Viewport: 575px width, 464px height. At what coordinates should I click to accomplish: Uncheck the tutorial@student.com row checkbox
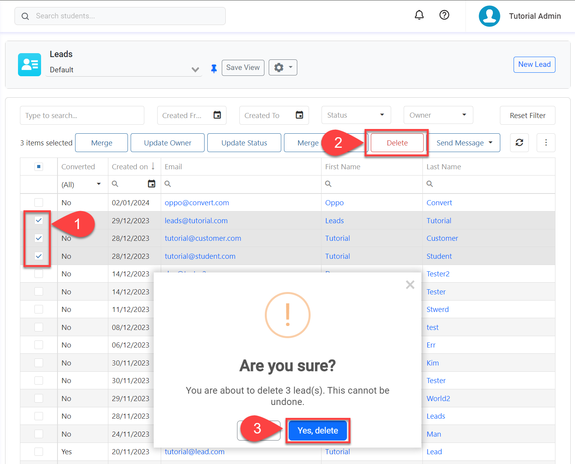pos(39,256)
